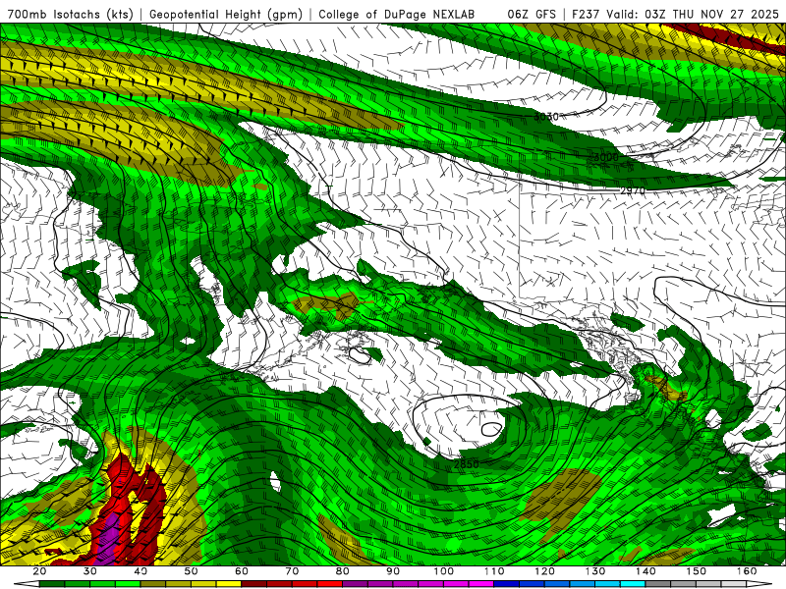The height and width of the screenshot is (589, 786).
Task: Click the 40 knot value on the color scale
Action: [x=140, y=571]
